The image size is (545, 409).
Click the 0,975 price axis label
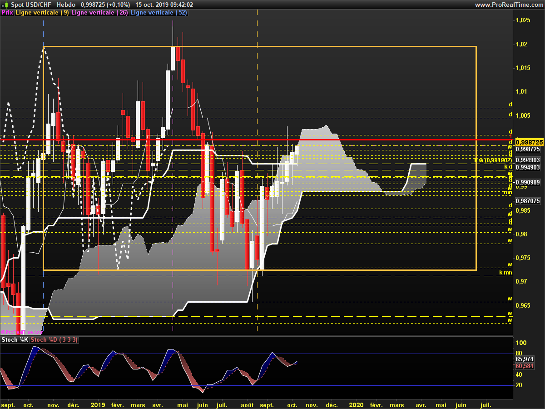pos(524,258)
